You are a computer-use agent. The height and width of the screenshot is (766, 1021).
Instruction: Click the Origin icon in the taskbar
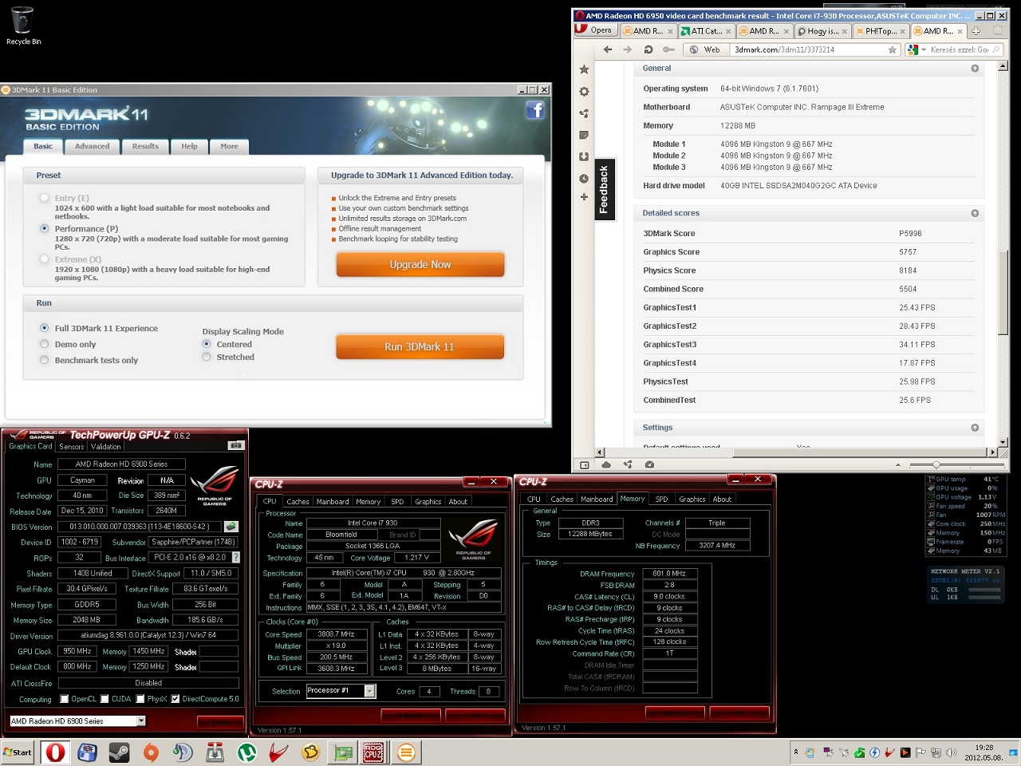coord(151,752)
